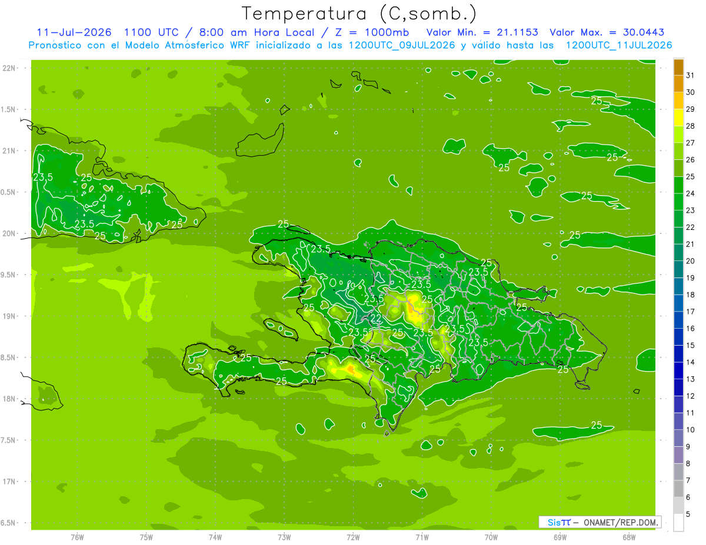
Task: Click the 76W longitude axis label
Action: pos(77,537)
